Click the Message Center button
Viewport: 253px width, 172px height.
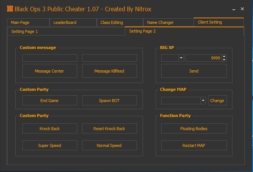coord(50,71)
